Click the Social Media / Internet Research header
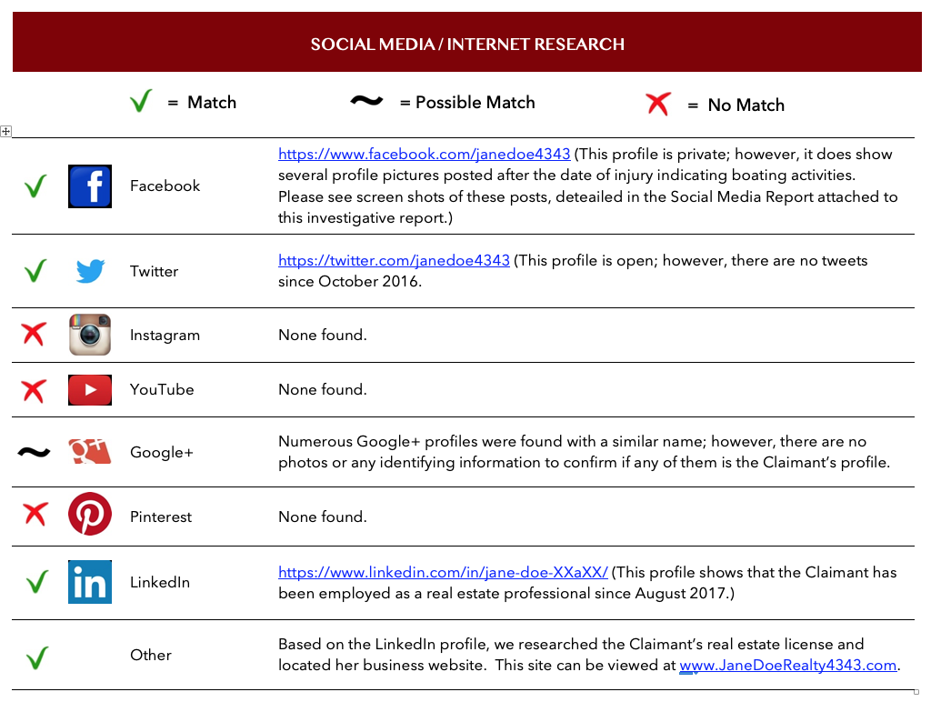The width and height of the screenshot is (931, 702). [x=467, y=44]
